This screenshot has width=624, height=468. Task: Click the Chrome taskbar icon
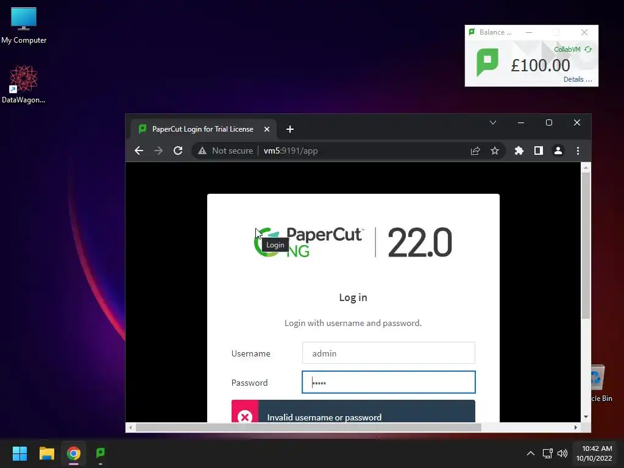tap(74, 453)
